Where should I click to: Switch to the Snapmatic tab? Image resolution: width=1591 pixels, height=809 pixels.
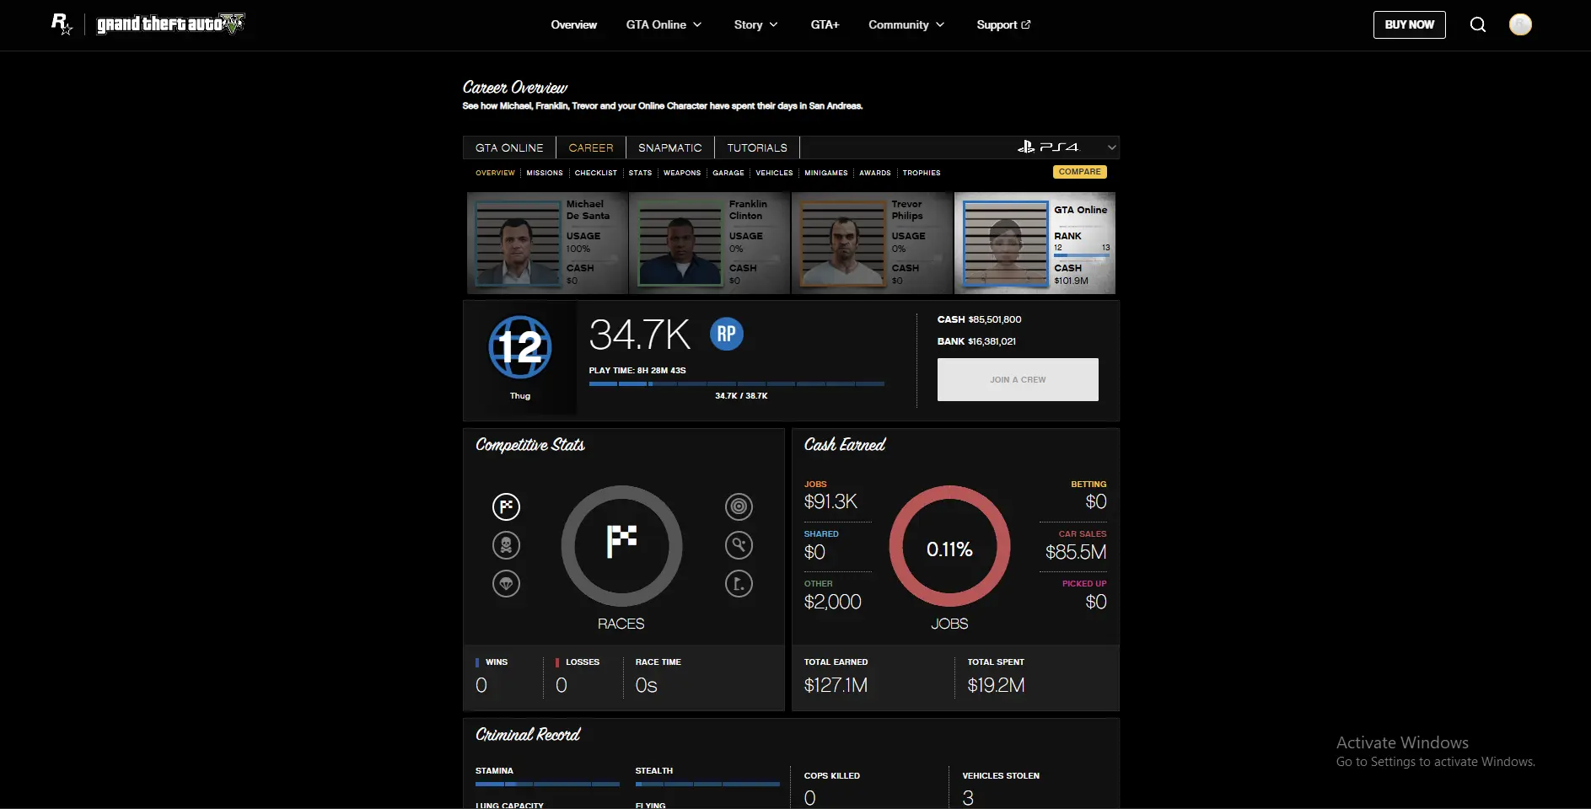[669, 147]
